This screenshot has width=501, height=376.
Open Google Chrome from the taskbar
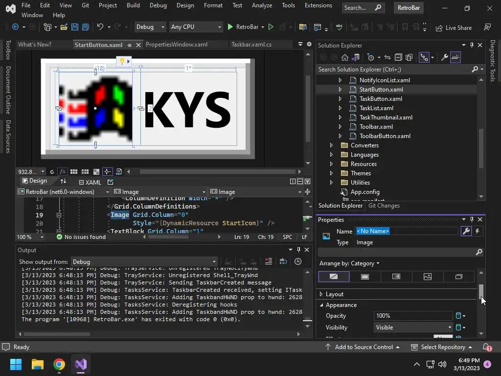(59, 364)
